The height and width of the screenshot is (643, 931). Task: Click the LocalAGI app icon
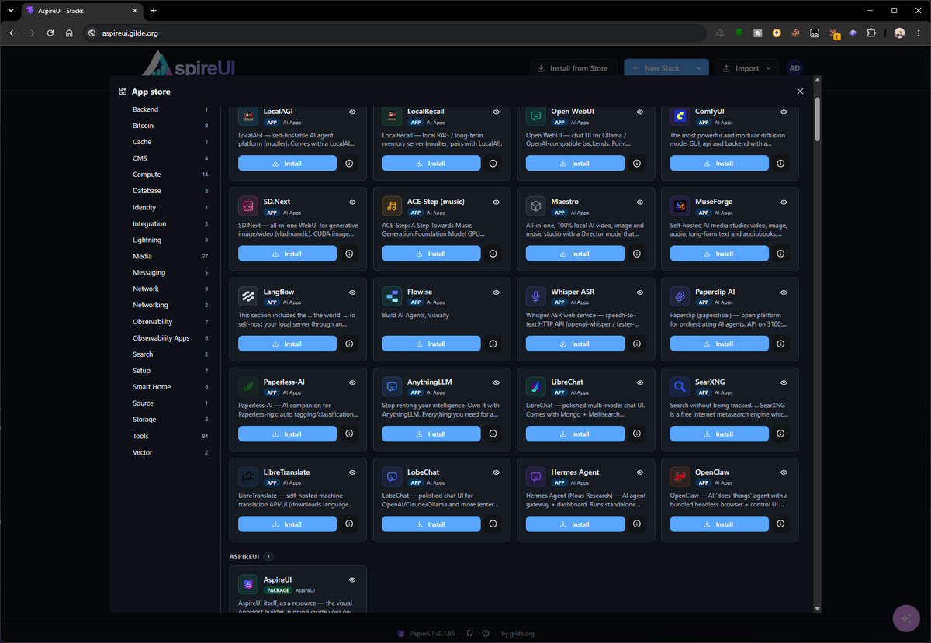click(248, 116)
